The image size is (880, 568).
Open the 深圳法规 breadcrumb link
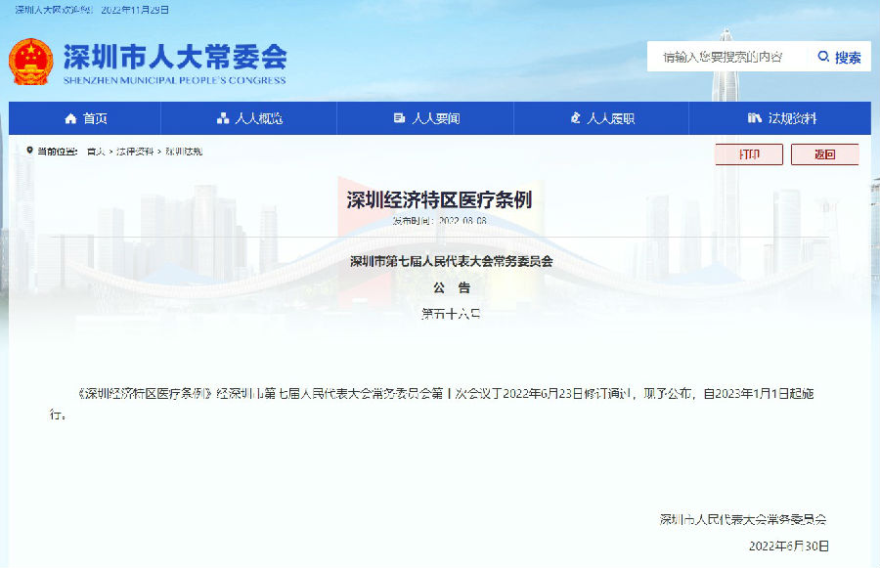click(183, 152)
